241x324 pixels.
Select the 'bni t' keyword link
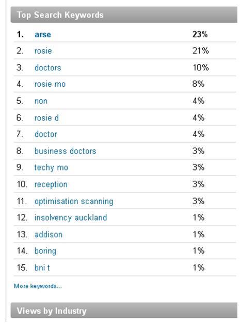point(42,268)
